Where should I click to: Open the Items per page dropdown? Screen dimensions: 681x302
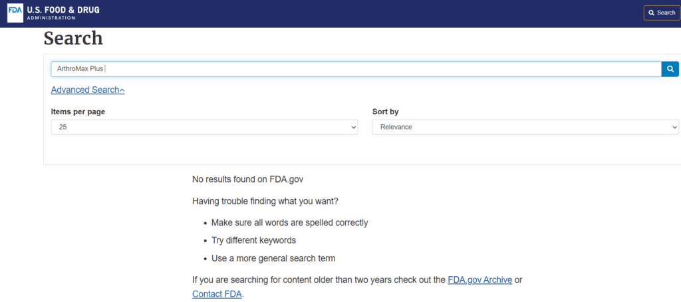[x=204, y=127]
